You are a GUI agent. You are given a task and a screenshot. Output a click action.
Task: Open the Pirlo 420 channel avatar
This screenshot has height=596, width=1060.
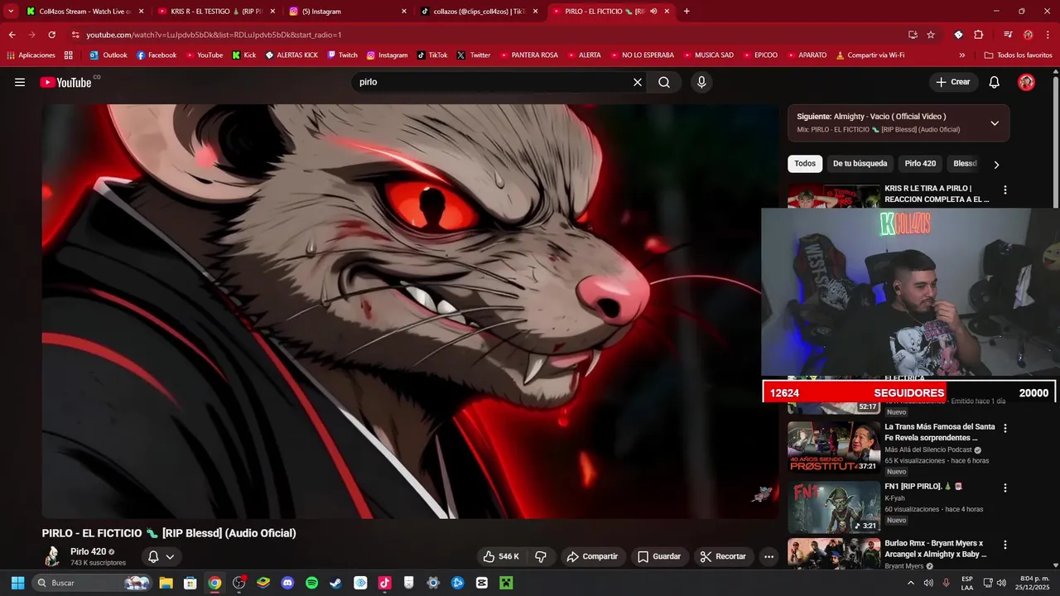click(x=52, y=556)
